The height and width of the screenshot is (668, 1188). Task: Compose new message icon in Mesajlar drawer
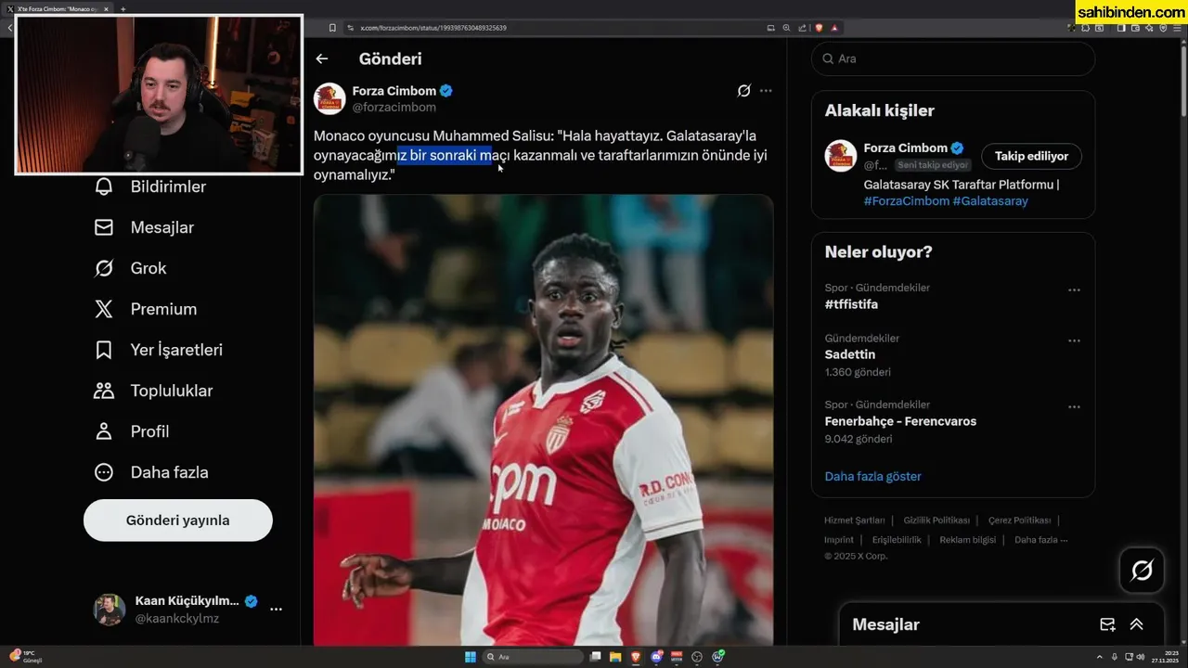(1107, 624)
